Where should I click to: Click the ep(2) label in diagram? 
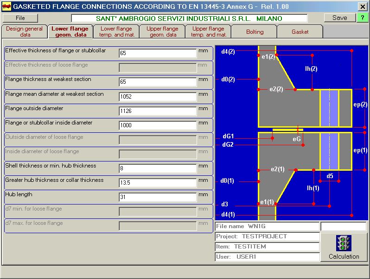click(x=360, y=104)
